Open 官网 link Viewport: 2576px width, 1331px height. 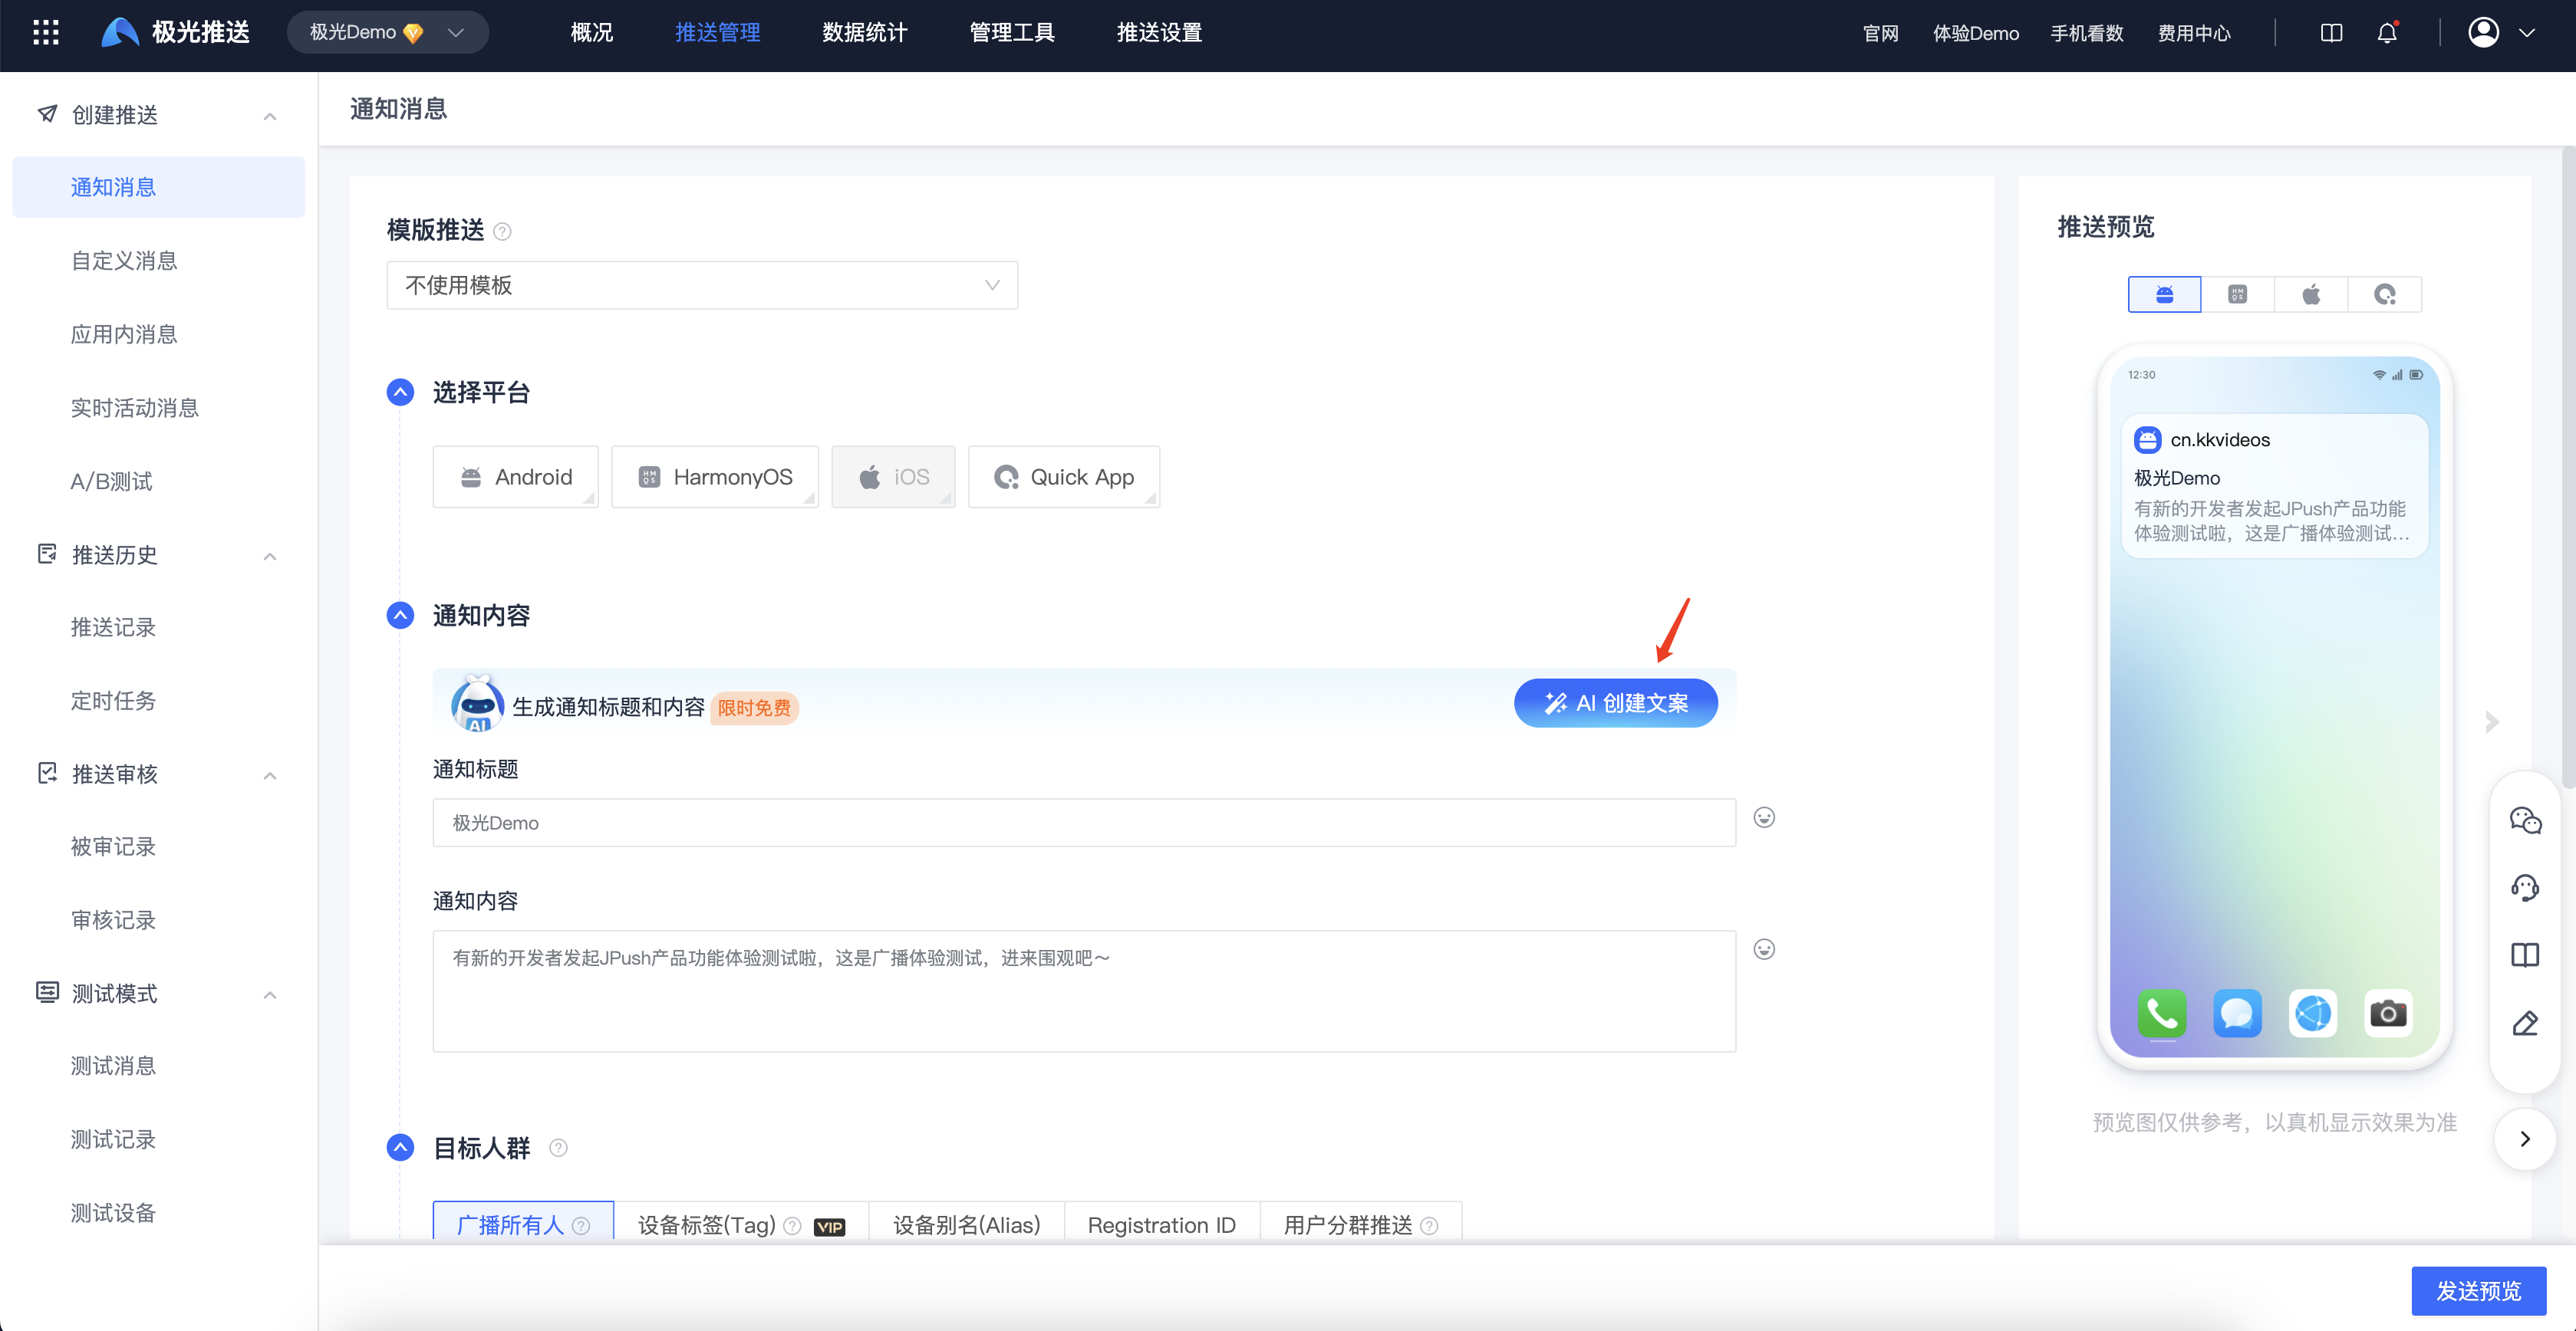pyautogui.click(x=1881, y=33)
